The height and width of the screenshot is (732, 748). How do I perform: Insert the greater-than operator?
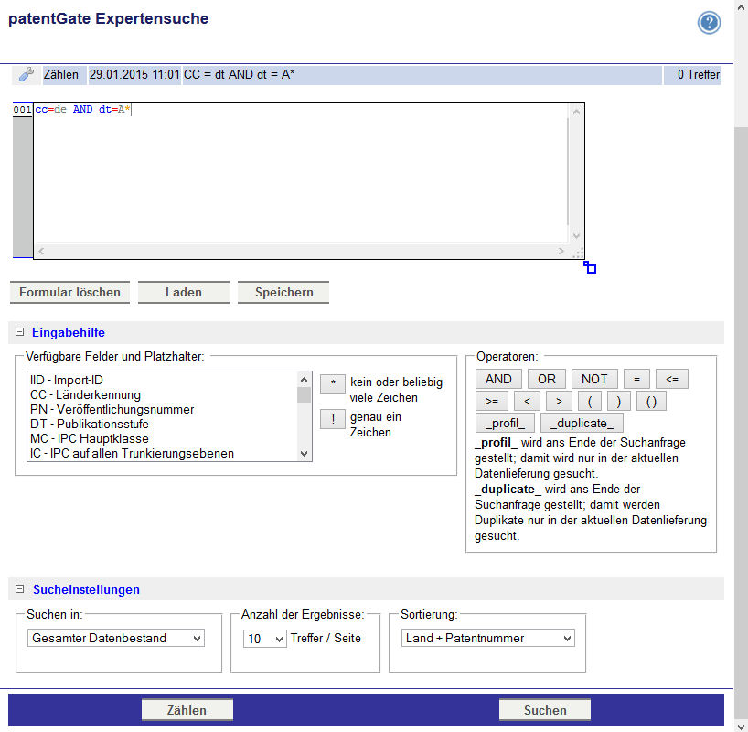click(x=559, y=401)
